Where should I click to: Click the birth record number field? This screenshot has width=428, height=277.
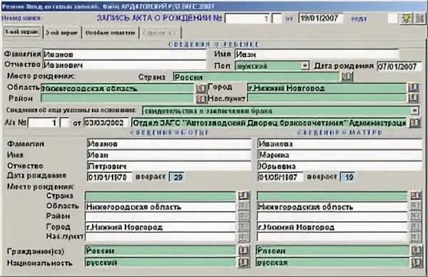click(248, 19)
